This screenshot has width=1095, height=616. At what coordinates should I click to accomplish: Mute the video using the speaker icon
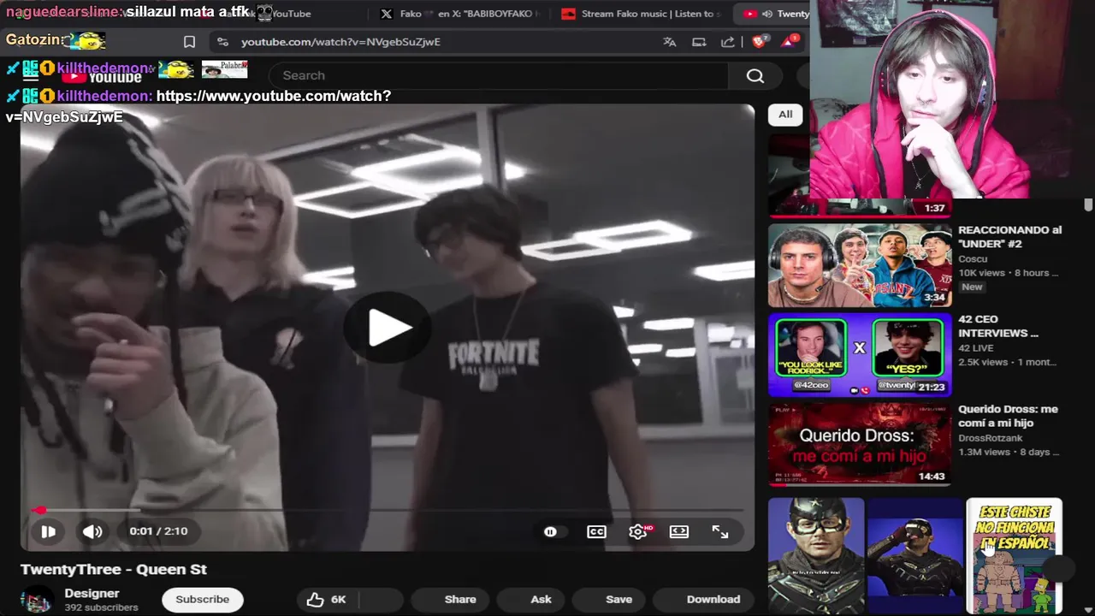(92, 531)
